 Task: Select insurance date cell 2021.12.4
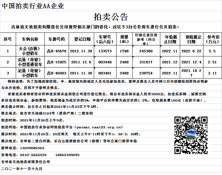[191, 62]
